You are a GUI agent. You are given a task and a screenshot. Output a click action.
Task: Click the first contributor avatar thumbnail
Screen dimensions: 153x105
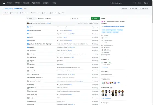(103, 92)
